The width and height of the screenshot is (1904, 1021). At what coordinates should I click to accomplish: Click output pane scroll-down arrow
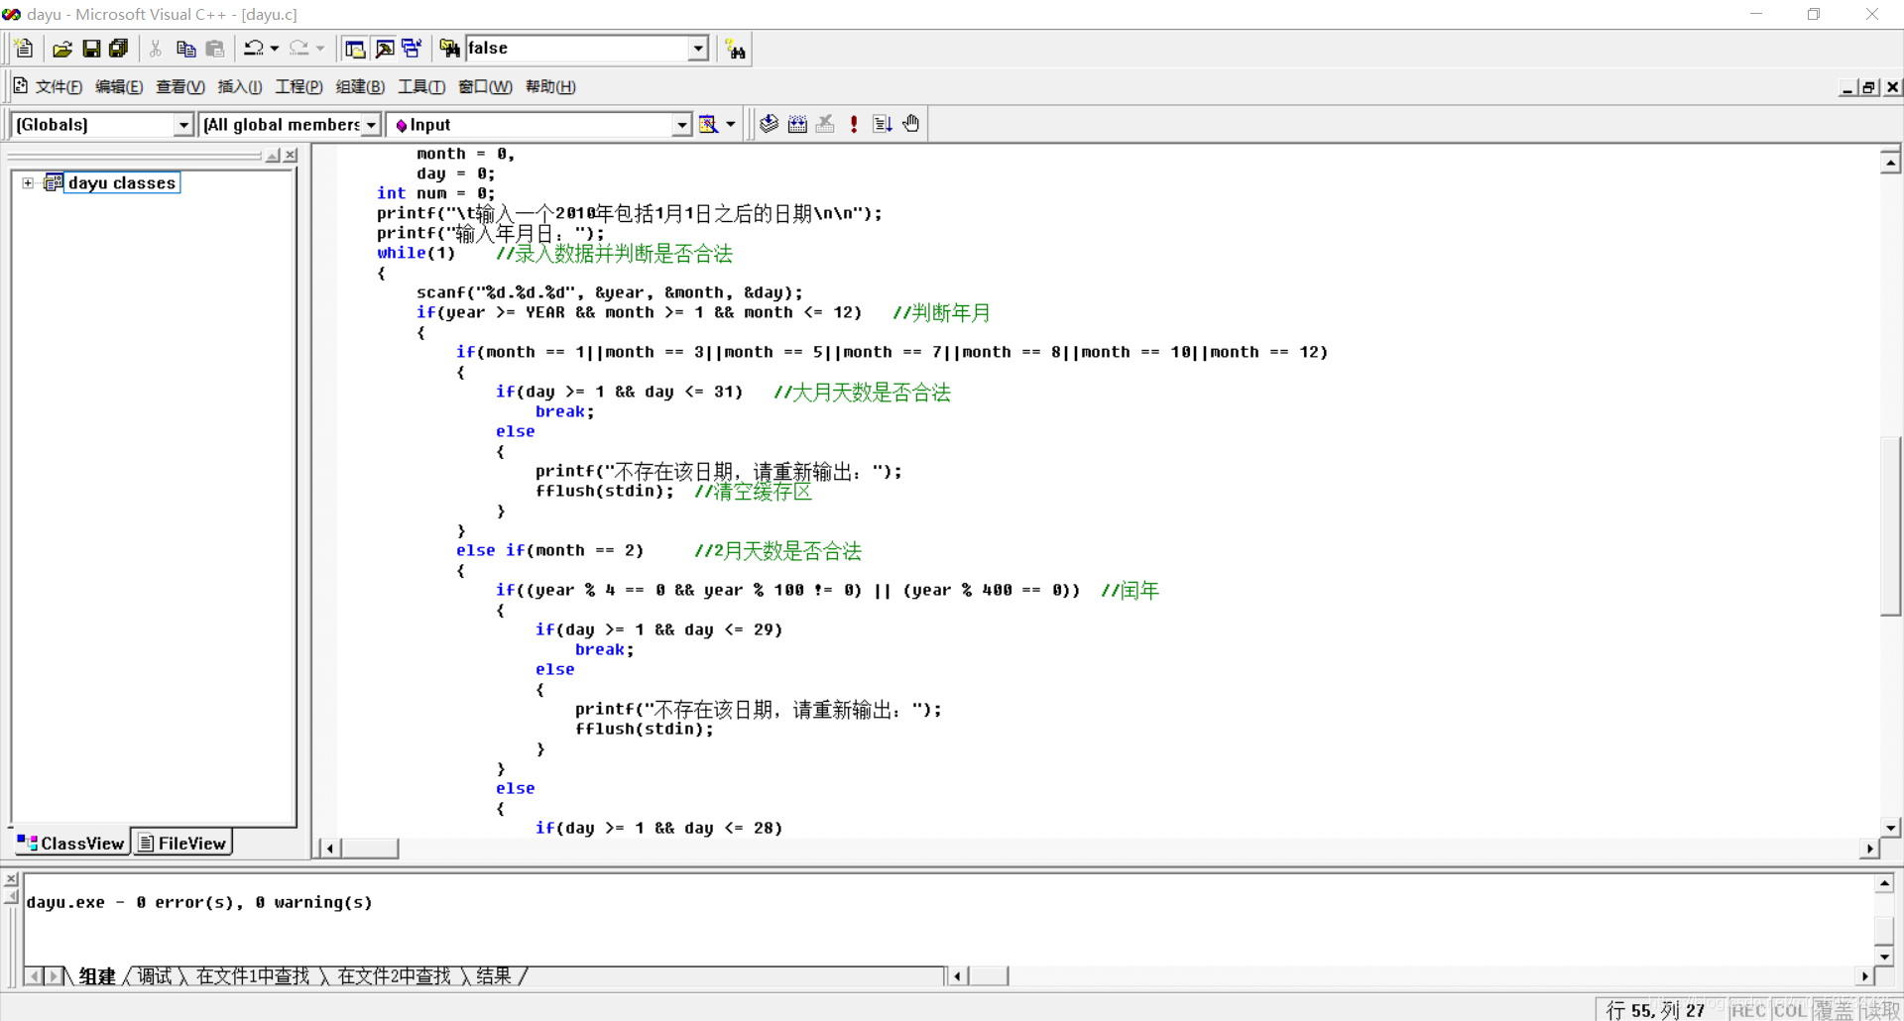point(1885,957)
